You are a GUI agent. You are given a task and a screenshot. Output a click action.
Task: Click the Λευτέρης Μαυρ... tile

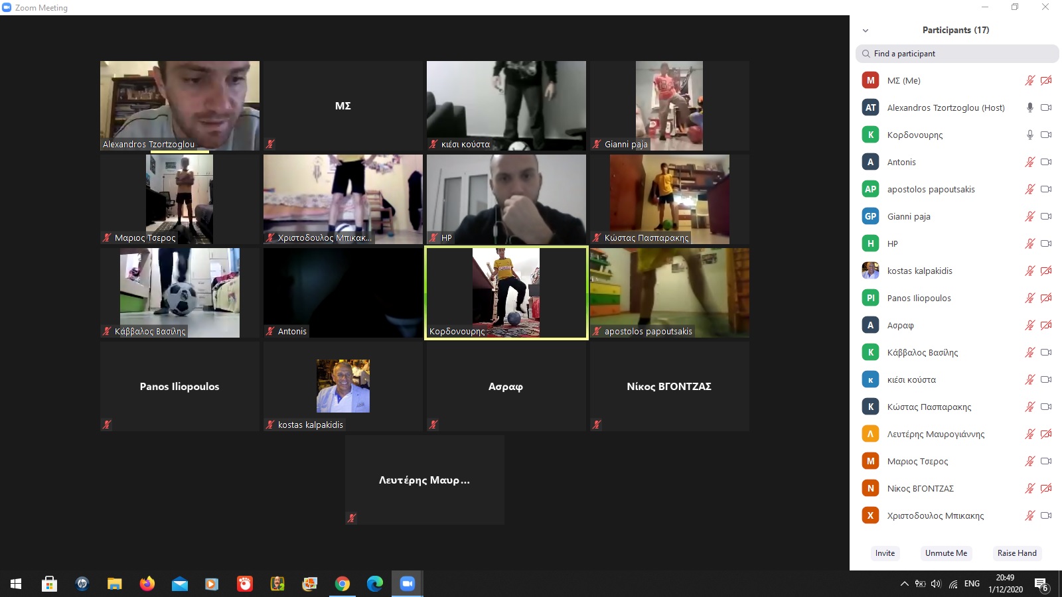pos(425,480)
